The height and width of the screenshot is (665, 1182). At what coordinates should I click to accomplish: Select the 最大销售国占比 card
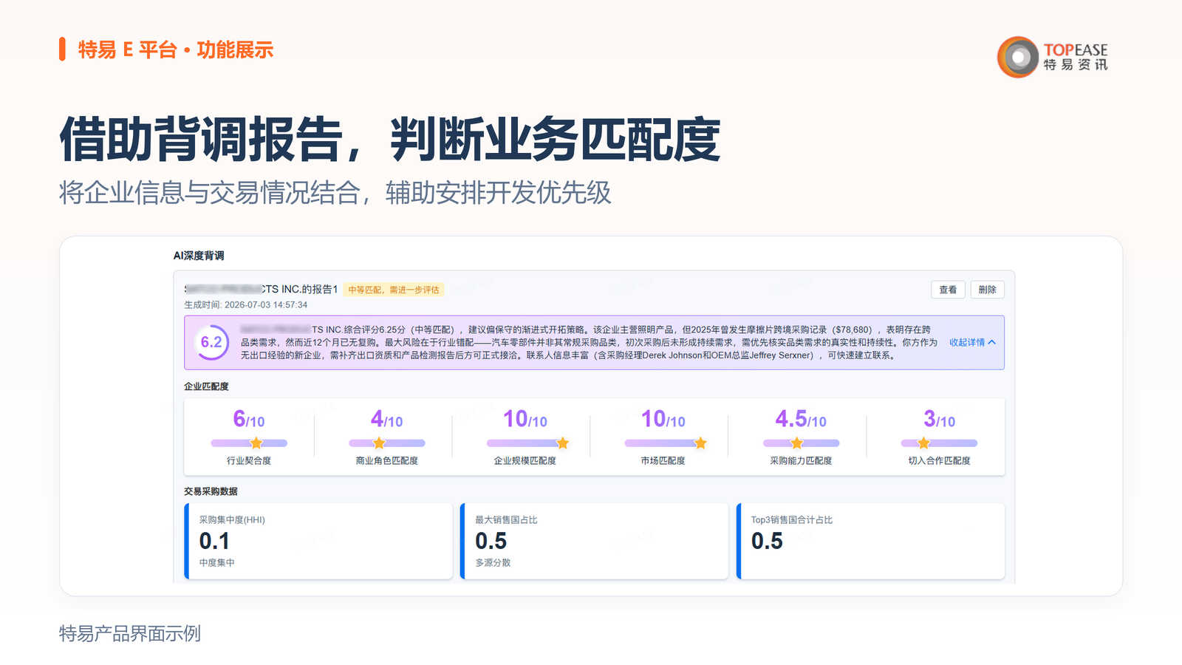[594, 541]
